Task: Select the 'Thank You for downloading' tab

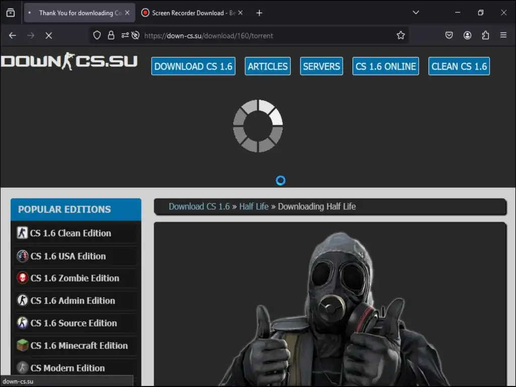Action: [x=80, y=13]
